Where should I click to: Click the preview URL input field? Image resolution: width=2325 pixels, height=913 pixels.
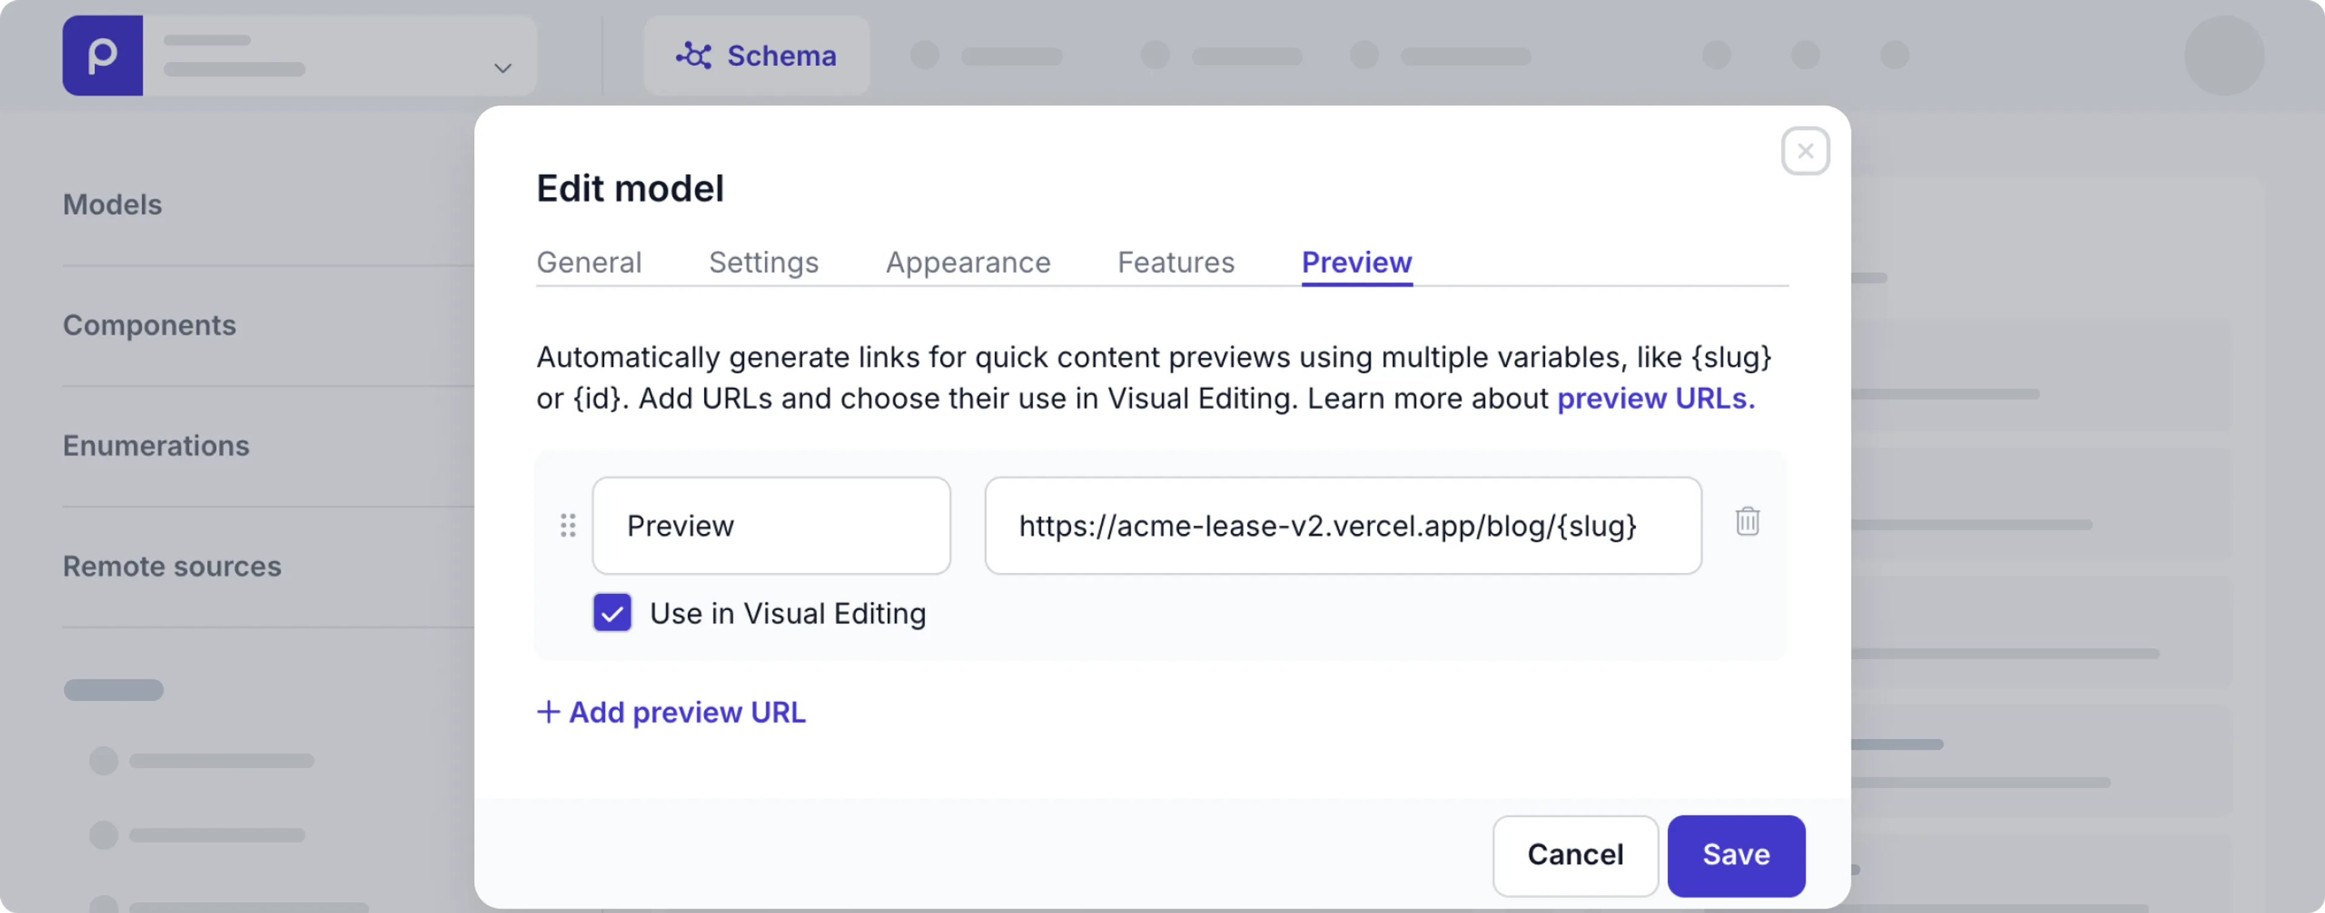click(1343, 526)
